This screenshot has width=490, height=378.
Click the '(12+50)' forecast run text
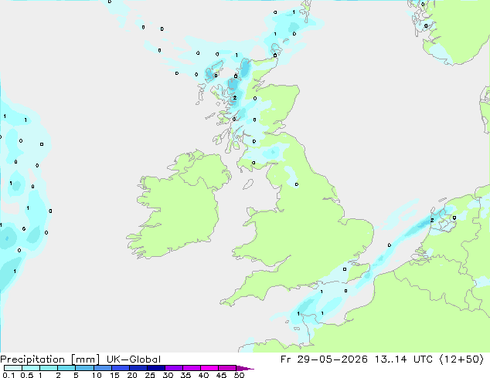tap(462, 359)
